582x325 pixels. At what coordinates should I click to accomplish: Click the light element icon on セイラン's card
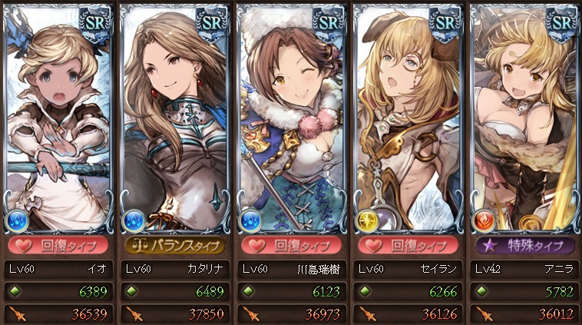point(367,221)
